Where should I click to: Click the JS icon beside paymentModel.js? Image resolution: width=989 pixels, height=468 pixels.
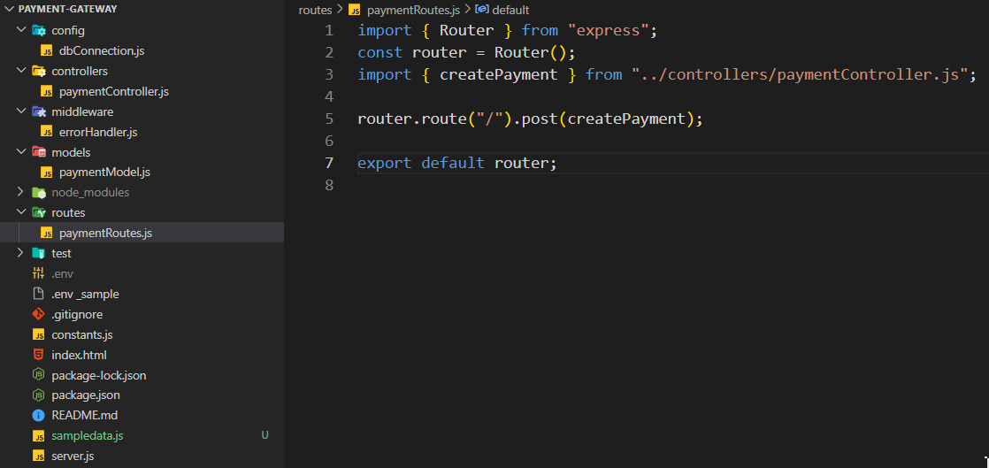click(47, 173)
